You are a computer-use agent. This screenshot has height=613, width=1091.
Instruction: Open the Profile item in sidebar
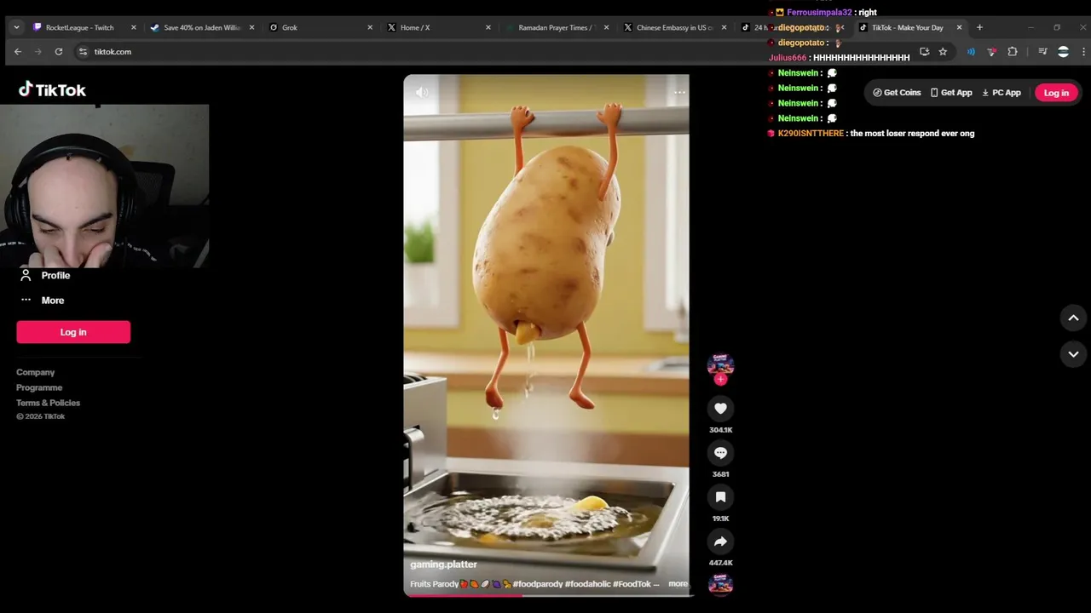click(x=44, y=275)
